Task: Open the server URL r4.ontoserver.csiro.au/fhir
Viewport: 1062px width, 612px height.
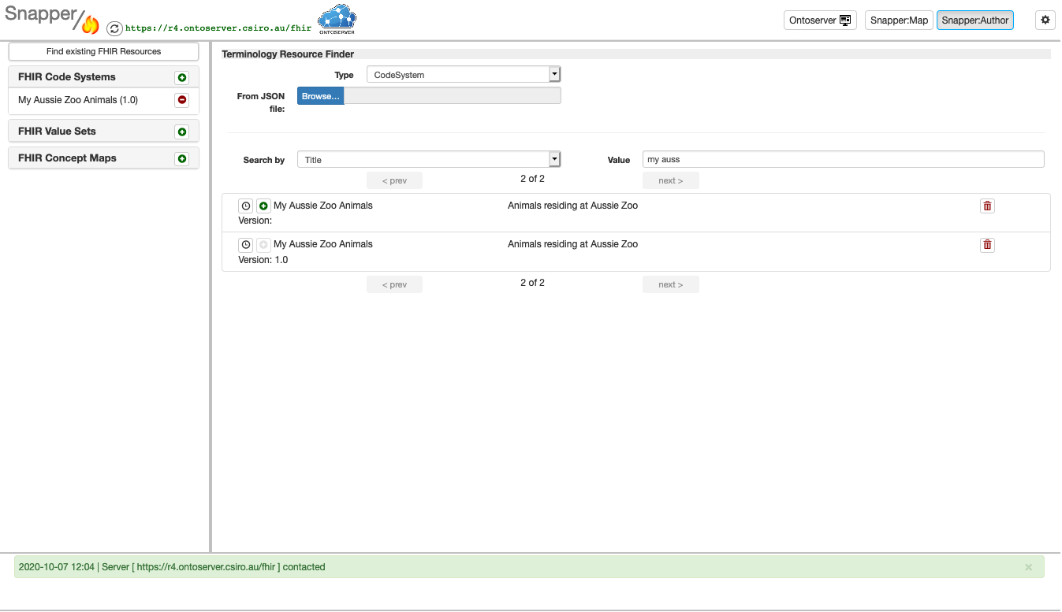Action: point(218,28)
